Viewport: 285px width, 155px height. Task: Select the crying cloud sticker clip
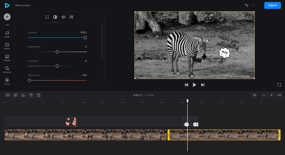(x=190, y=122)
